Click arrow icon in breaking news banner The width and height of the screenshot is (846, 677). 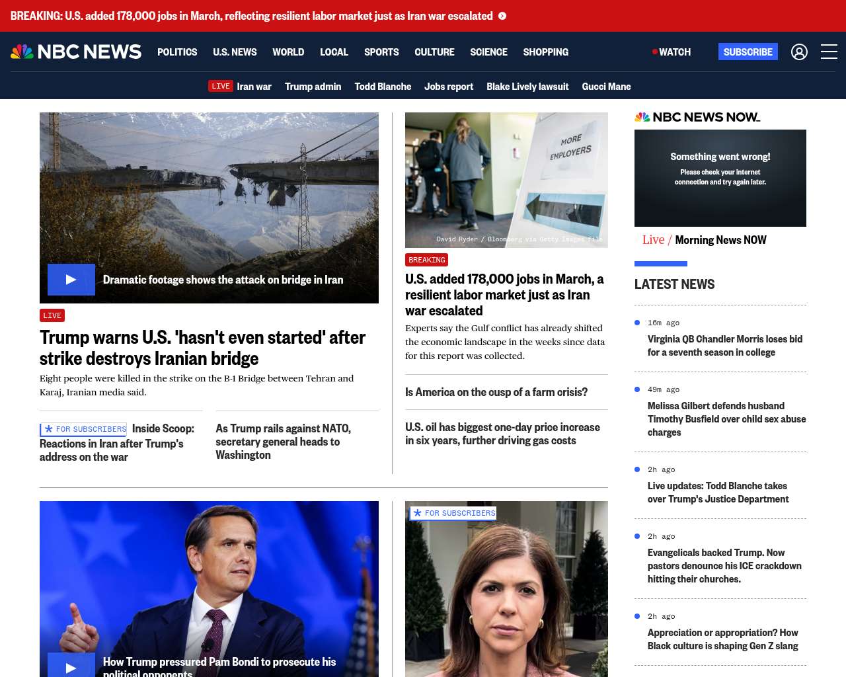click(502, 16)
